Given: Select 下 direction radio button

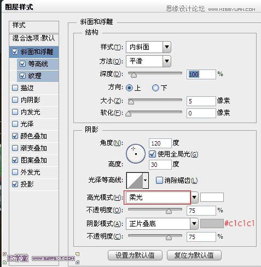Looking at the screenshot, I should [x=155, y=88].
